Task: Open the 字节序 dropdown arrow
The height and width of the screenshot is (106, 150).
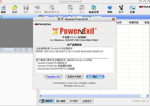Action: click(x=147, y=101)
